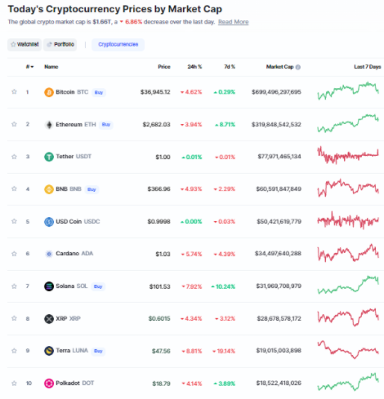This screenshot has width=384, height=399.
Task: Open Bitcoin's last 7 days sparkline chart
Action: [x=348, y=91]
